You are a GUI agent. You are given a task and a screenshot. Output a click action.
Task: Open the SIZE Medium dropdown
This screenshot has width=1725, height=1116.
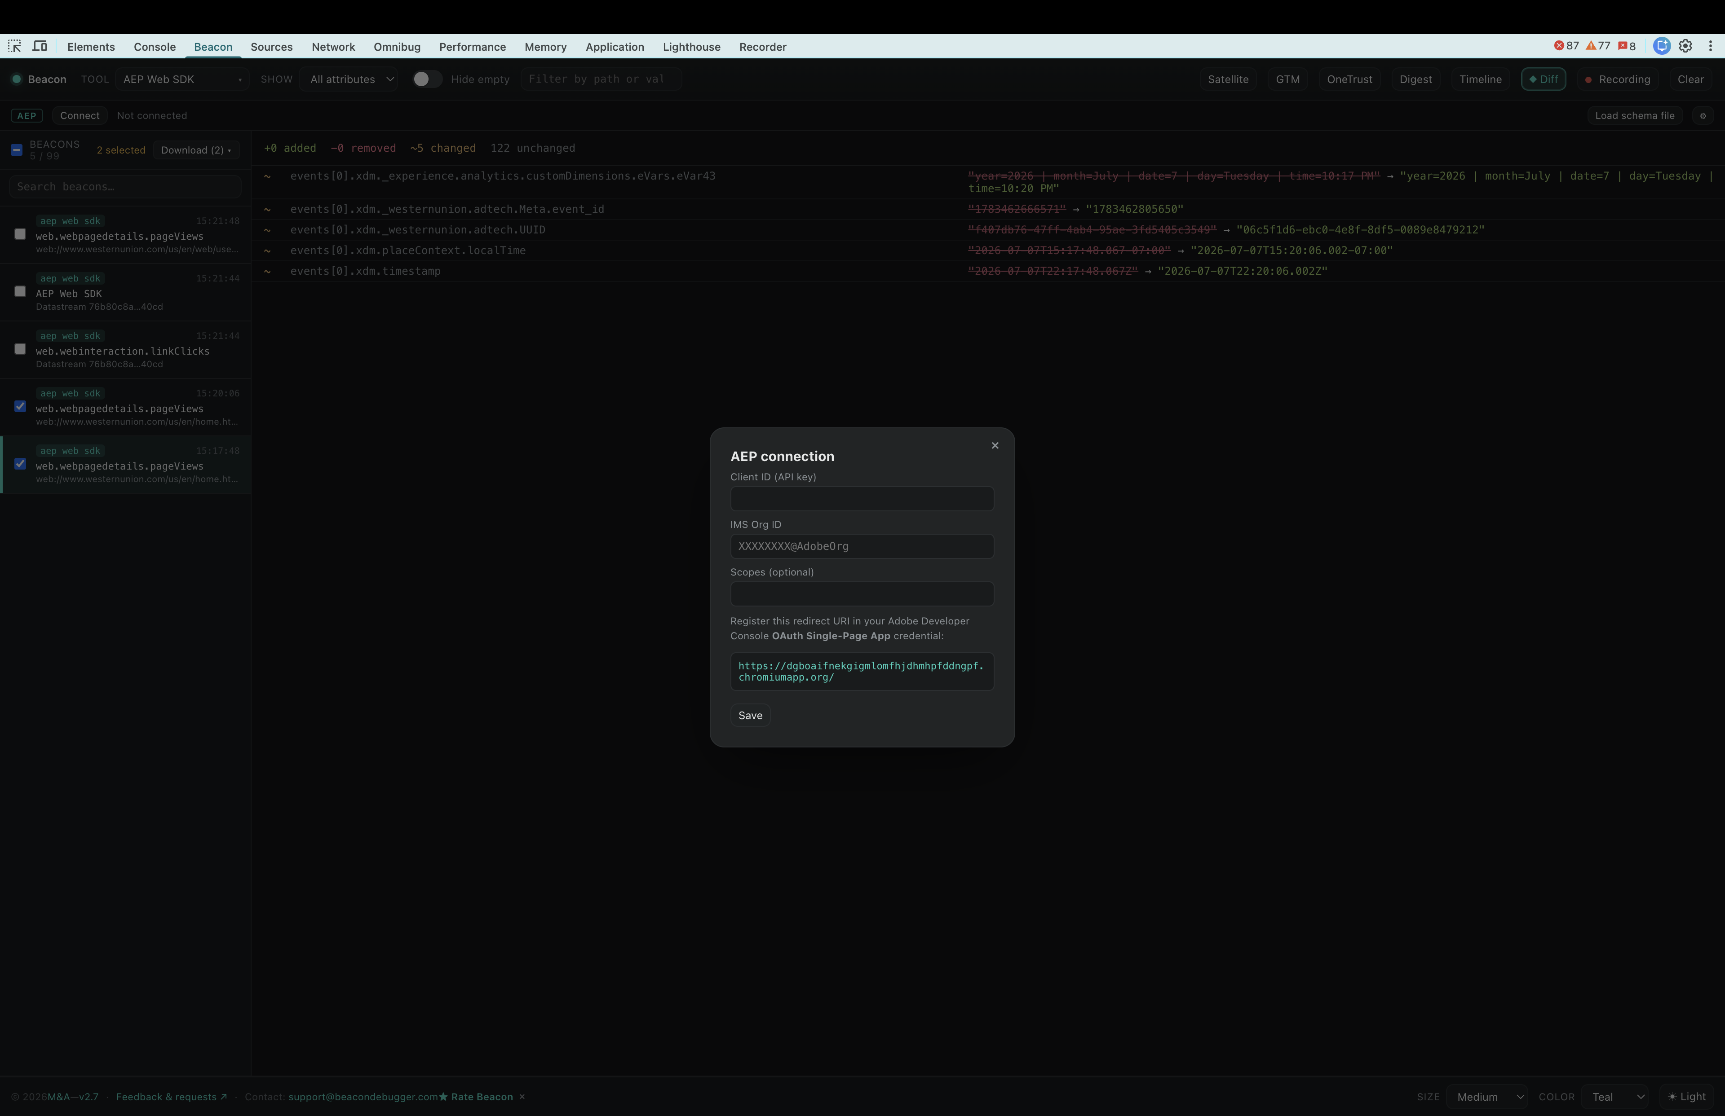point(1486,1096)
